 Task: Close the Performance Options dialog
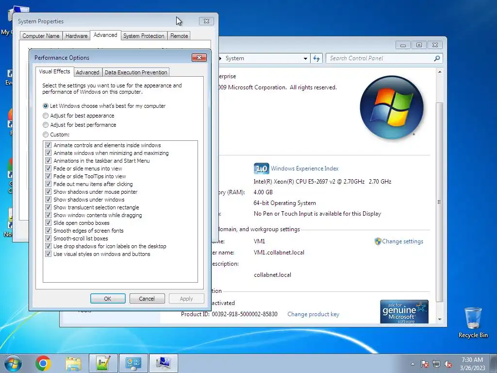[199, 57]
